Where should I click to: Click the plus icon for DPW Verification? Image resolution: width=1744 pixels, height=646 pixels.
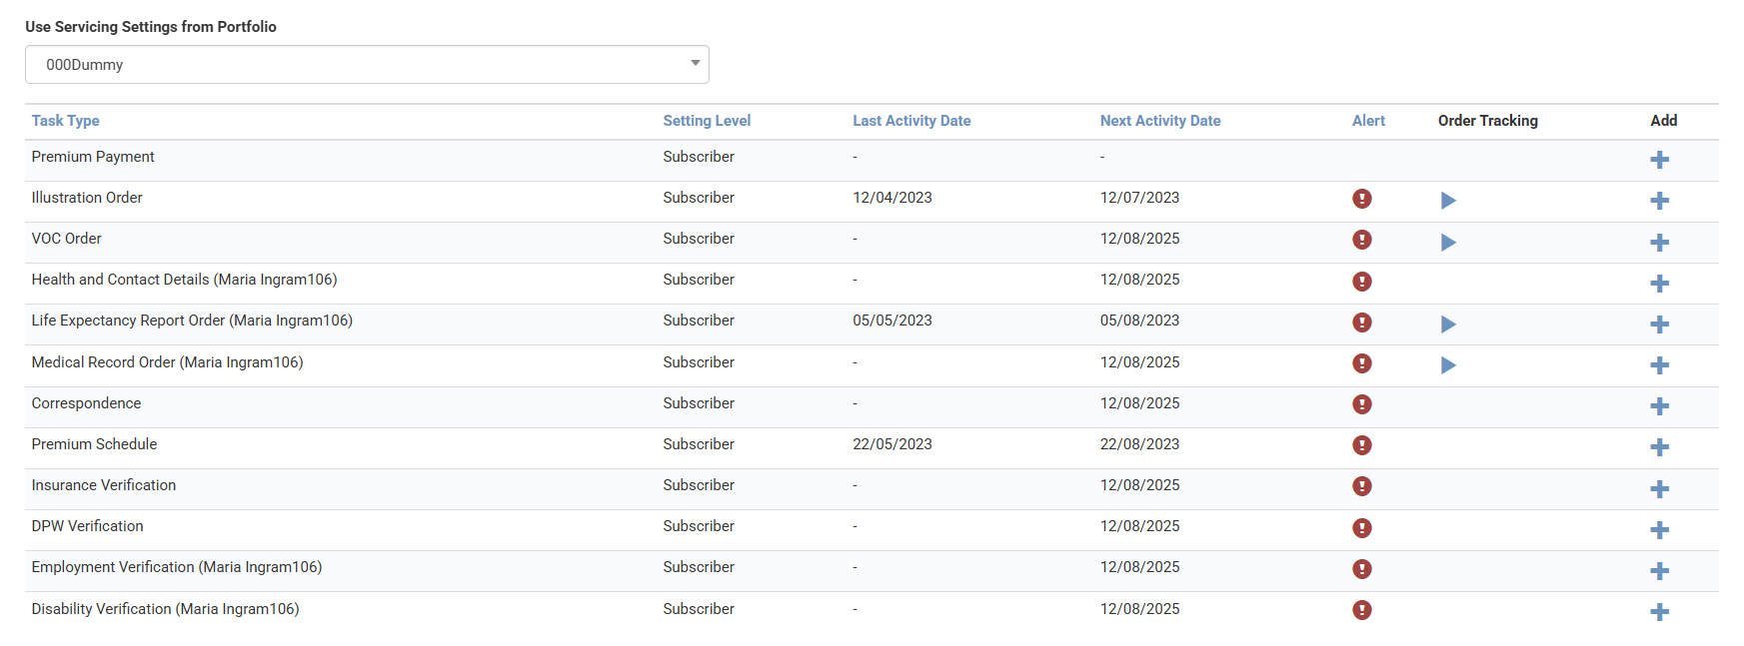pos(1659,530)
